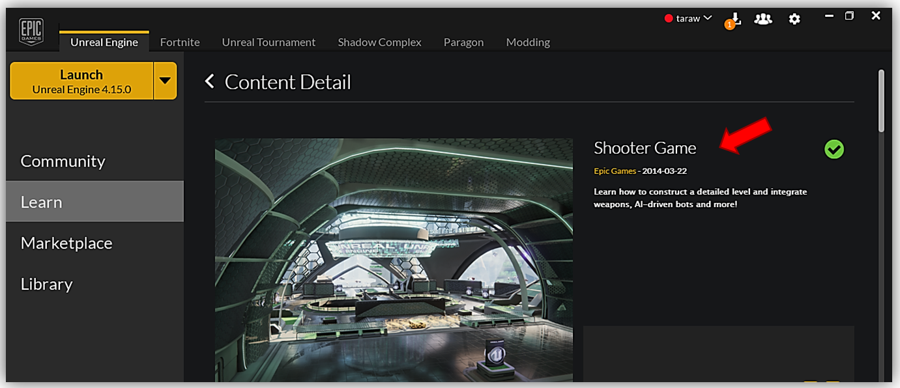The width and height of the screenshot is (900, 388).
Task: Launch Unreal Engine 4.15.0
Action: [x=81, y=81]
